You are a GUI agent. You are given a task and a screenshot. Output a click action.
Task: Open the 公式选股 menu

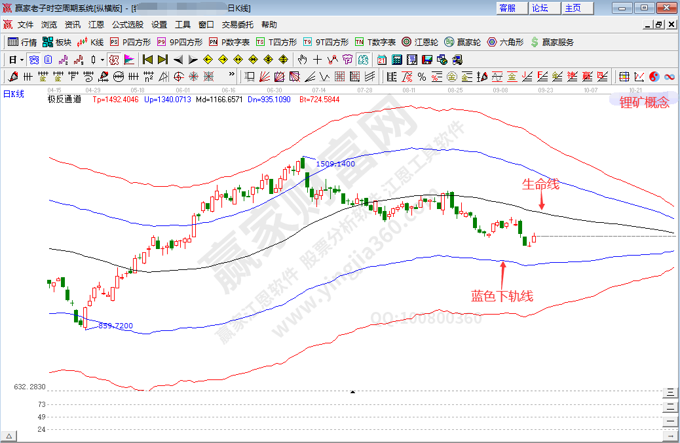(x=127, y=24)
